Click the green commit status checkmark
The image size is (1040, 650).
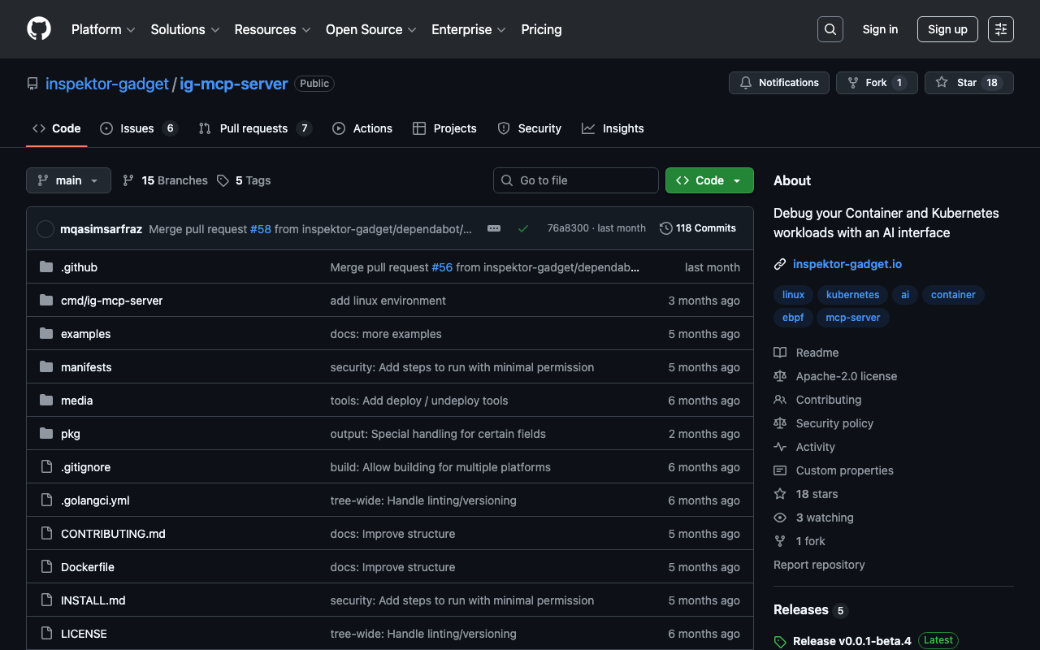[523, 228]
